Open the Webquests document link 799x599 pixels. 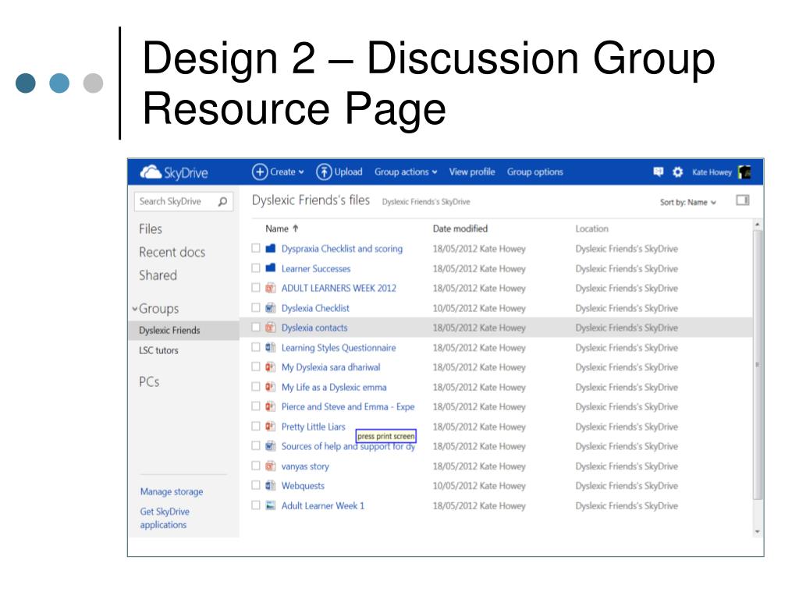[x=303, y=486]
